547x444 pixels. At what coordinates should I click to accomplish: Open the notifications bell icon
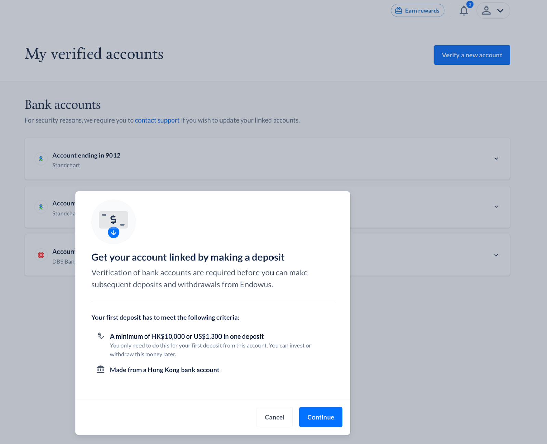464,11
